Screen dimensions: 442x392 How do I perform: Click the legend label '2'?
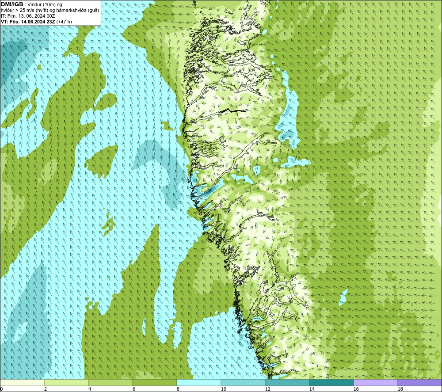(46, 389)
